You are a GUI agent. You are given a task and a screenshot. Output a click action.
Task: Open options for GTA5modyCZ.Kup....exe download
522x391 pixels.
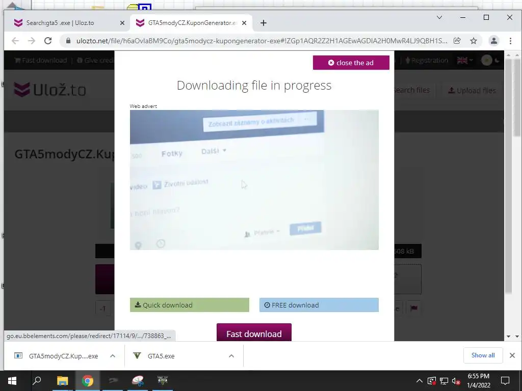pos(113,356)
